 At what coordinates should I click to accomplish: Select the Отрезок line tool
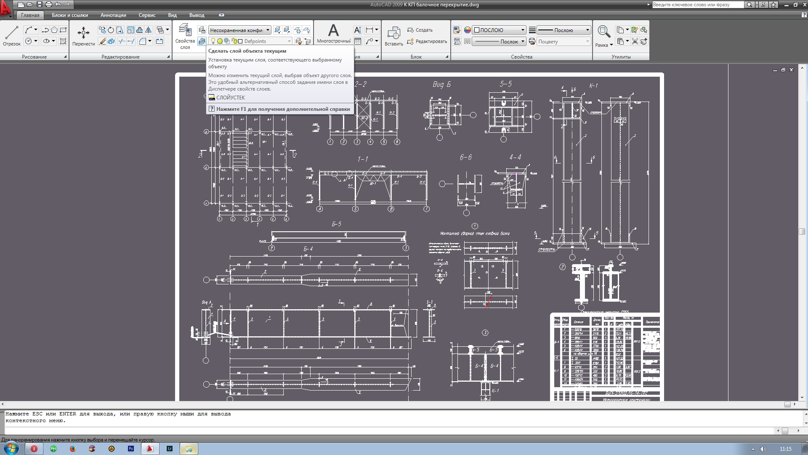pyautogui.click(x=11, y=35)
